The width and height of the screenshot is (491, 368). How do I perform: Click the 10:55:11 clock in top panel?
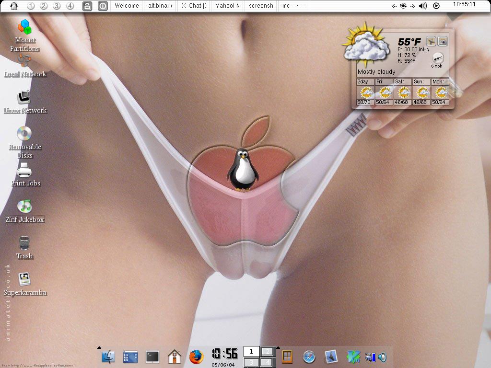click(x=464, y=4)
